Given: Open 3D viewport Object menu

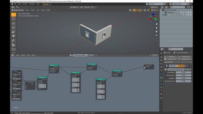Looking at the screenshot, I should pos(43,10).
